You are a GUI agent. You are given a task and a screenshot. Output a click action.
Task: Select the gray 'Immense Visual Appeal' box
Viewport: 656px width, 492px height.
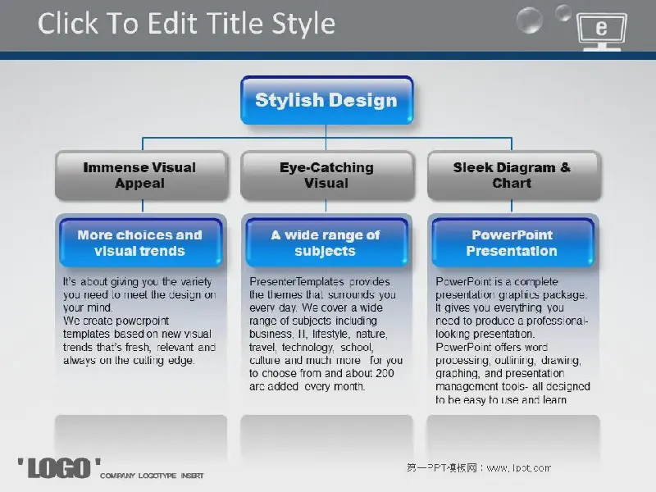tap(139, 175)
